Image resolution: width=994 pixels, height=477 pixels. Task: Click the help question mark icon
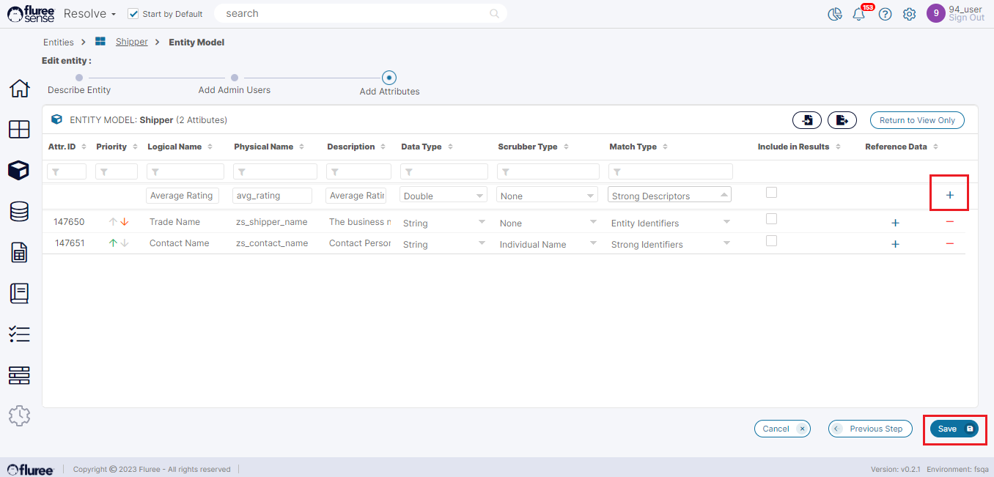coord(885,15)
